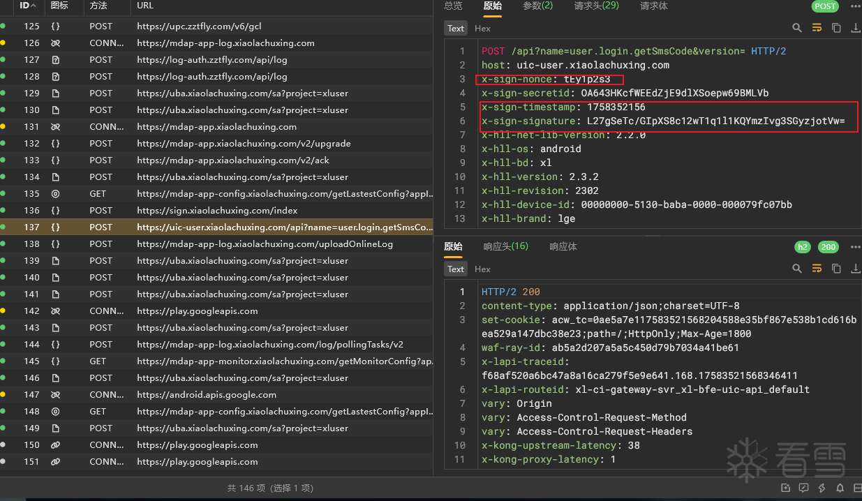Click the circular icon in row 148

55,411
